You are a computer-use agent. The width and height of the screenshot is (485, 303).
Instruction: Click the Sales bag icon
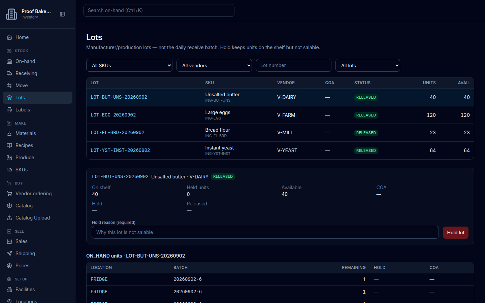tap(9, 241)
